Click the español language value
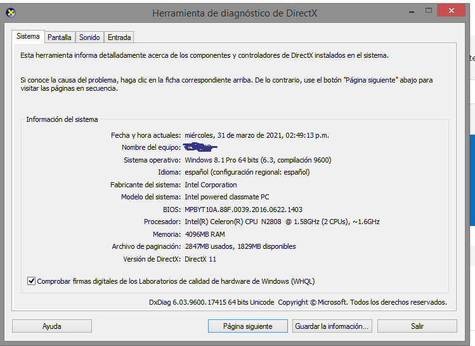Screen dimensions: 475x346 [x=247, y=172]
